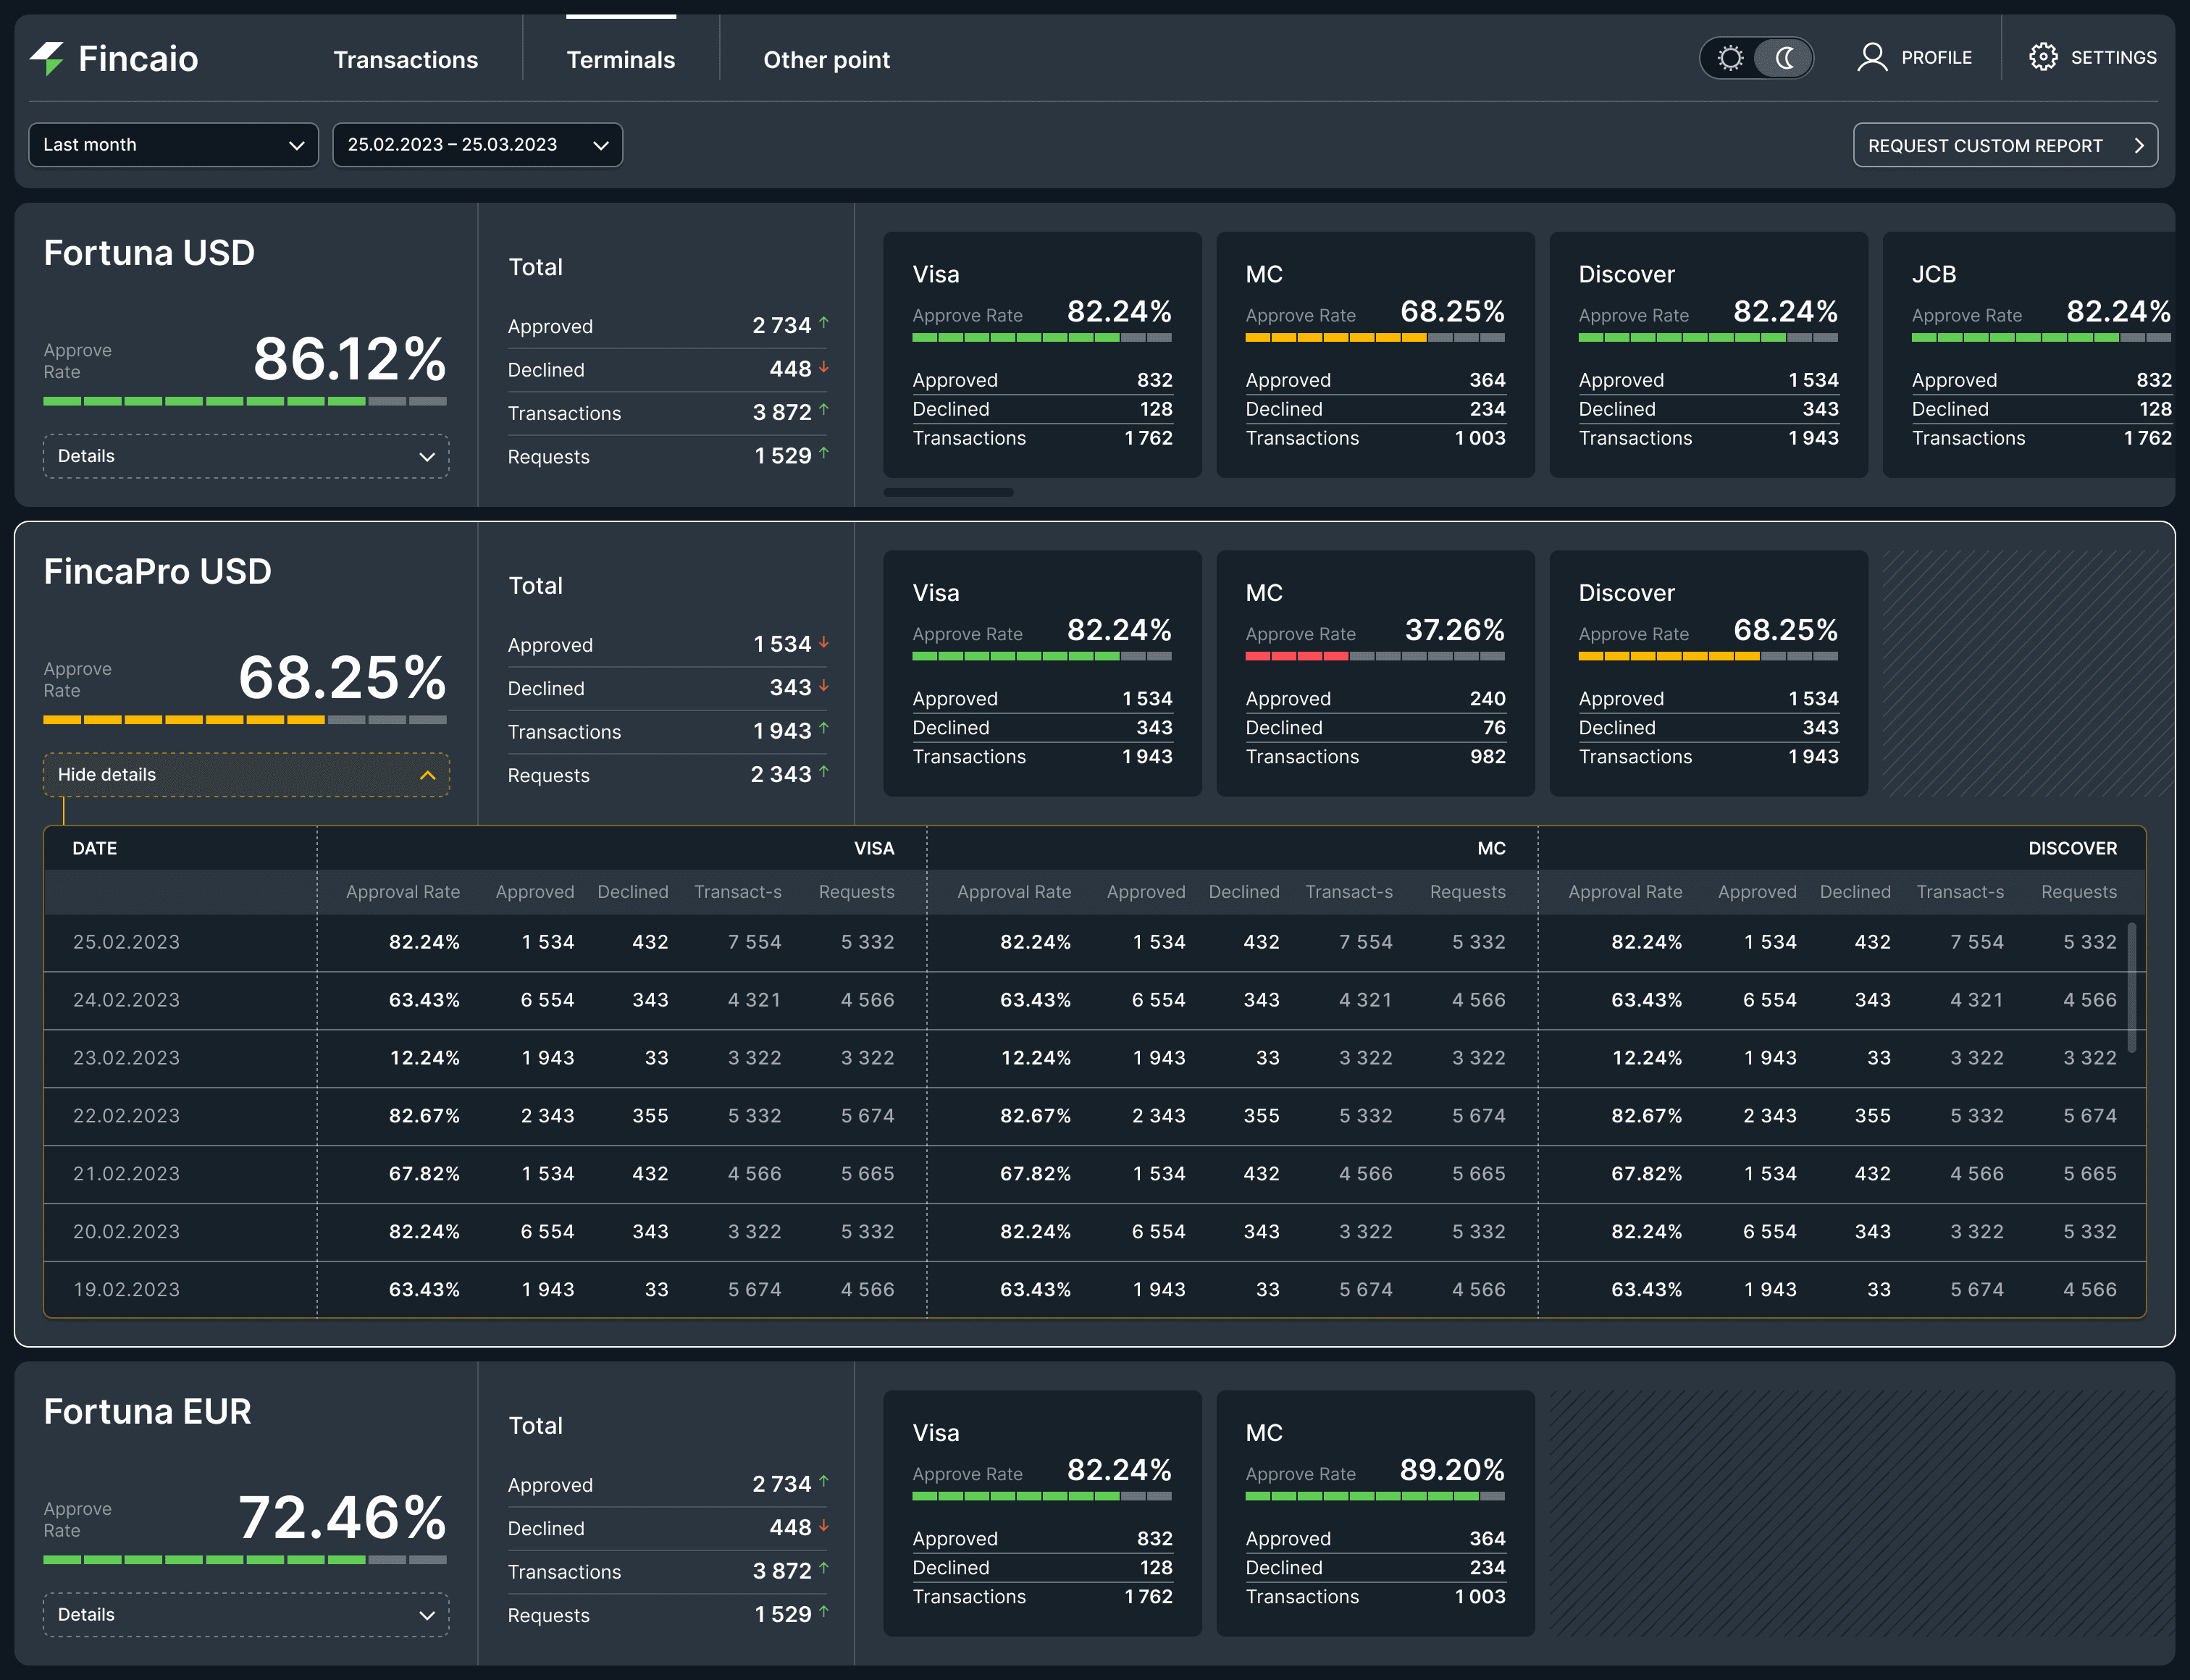Switch to light mode sun icon
The width and height of the screenshot is (2190, 1680).
pos(1730,58)
